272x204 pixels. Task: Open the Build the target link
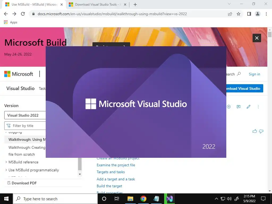109,186
